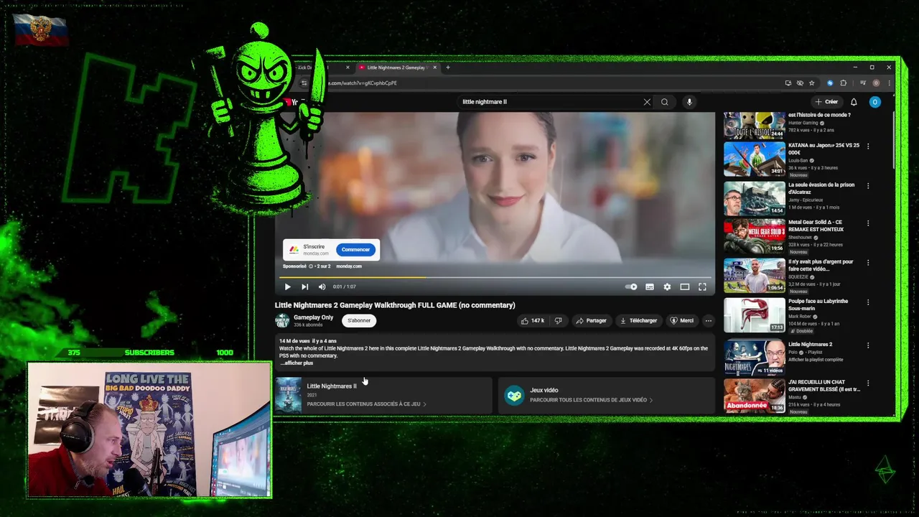
Task: Enter full screen mode
Action: [x=702, y=287]
